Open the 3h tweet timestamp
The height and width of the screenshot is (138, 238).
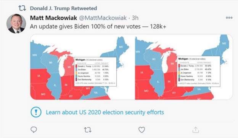point(135,18)
